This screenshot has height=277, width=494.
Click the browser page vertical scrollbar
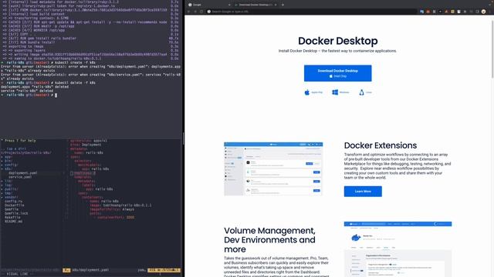click(x=492, y=48)
